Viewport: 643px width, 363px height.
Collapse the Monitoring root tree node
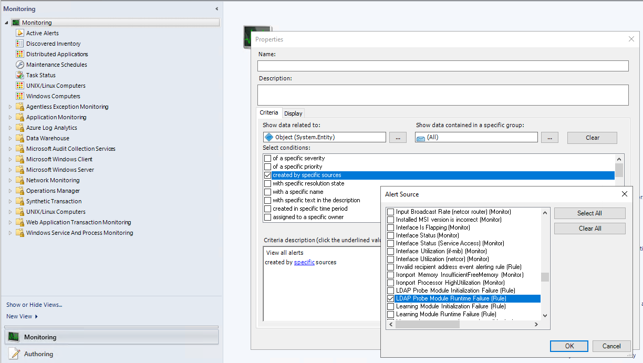[x=5, y=23]
